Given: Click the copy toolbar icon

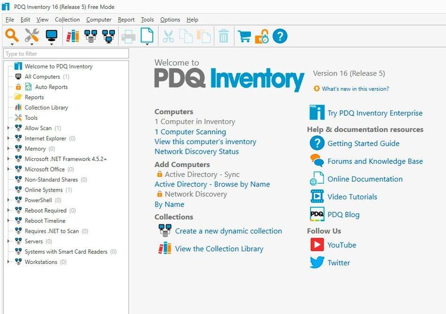Looking at the screenshot, I should (186, 36).
